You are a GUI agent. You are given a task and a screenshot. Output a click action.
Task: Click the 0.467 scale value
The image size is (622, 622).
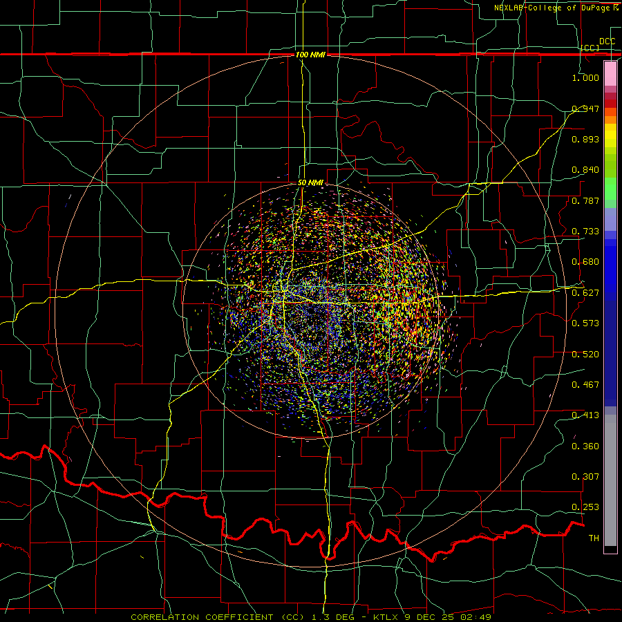point(585,384)
